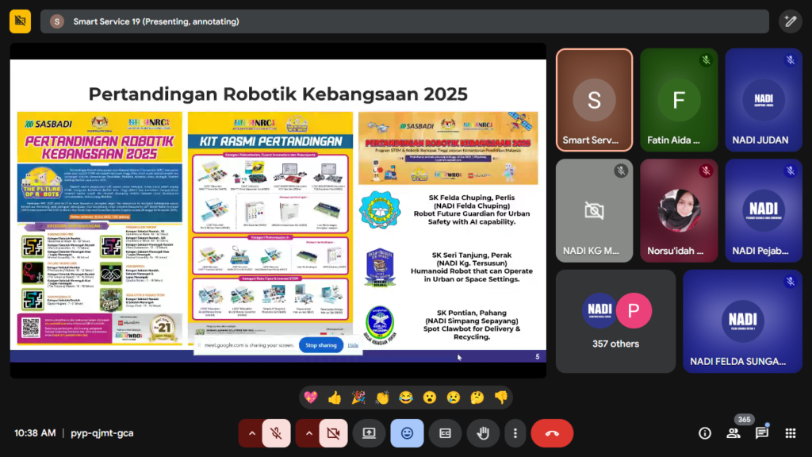The image size is (812, 457).
Task: Hide the emoji reactions bar
Action: [407, 433]
